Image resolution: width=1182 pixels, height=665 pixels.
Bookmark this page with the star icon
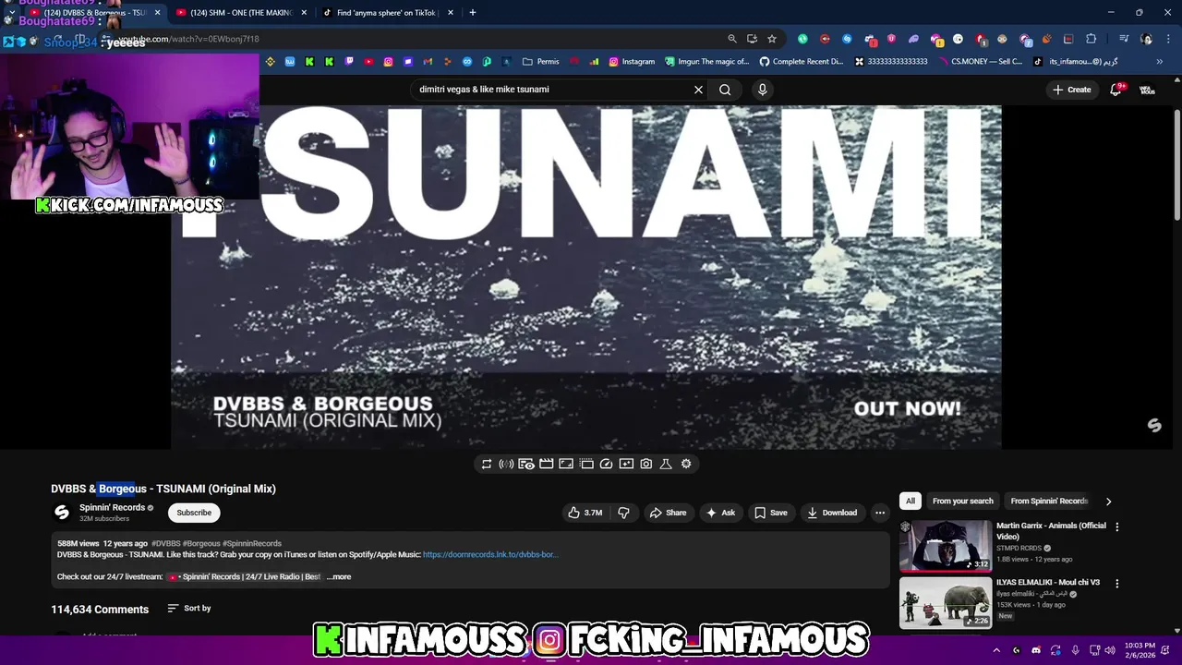pyautogui.click(x=772, y=39)
